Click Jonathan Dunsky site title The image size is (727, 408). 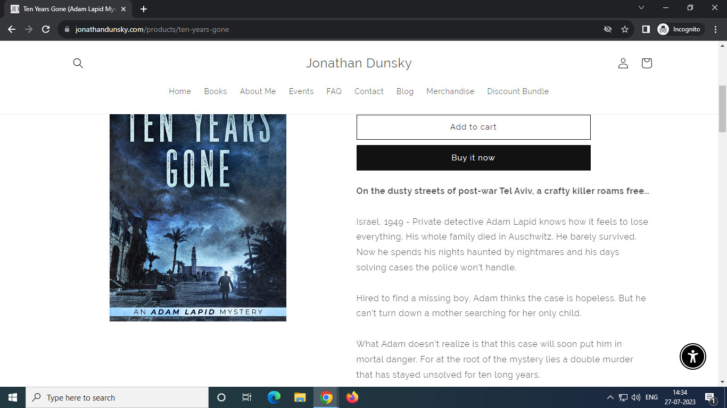(359, 63)
